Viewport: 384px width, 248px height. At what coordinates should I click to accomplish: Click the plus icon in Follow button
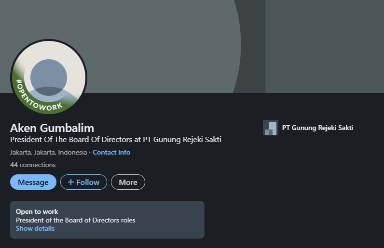71,182
